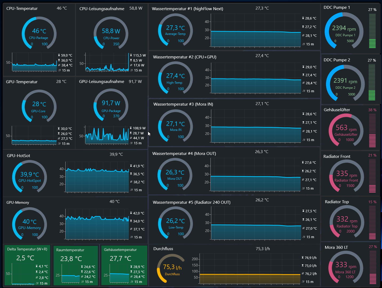Viewport: 382px width, 288px height.
Task: Click the Mora IN gauge
Action: pyautogui.click(x=175, y=126)
